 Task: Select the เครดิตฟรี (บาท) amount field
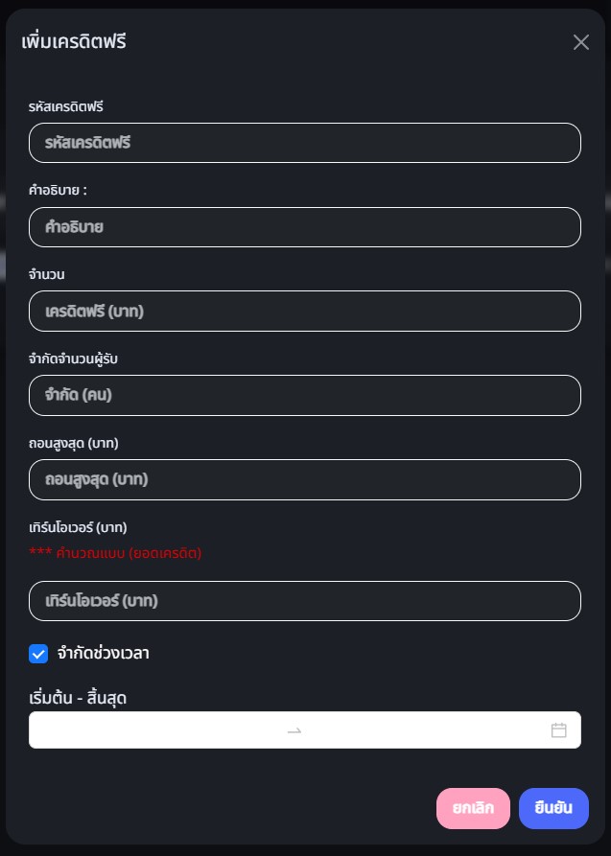[x=304, y=312]
